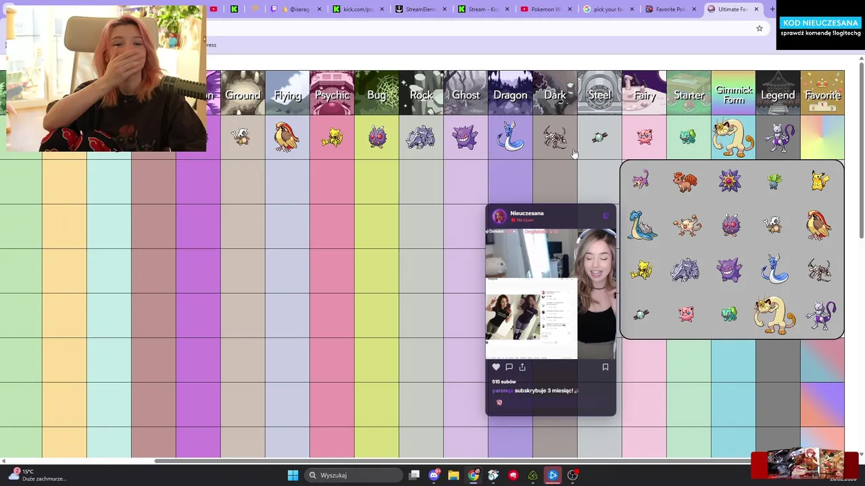
Task: Pick Gengar in the picker popup grid
Action: pos(730,270)
